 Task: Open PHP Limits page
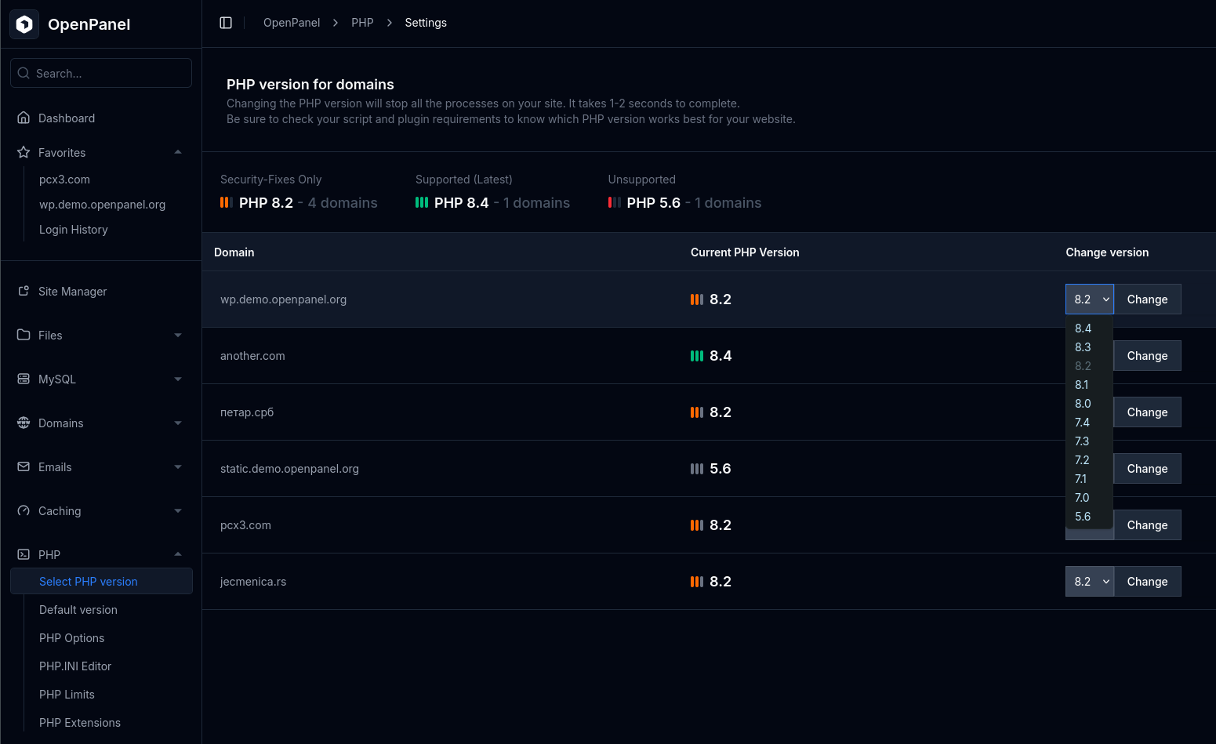pos(67,695)
